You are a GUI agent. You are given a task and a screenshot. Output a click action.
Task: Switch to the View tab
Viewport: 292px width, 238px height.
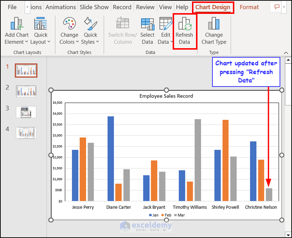click(165, 7)
